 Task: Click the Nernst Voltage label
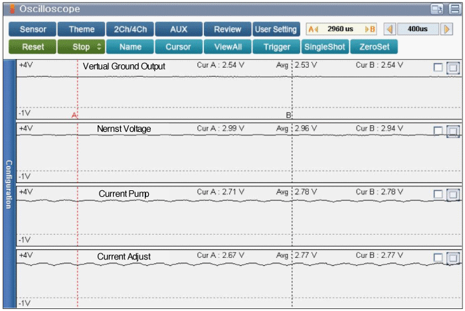(x=124, y=129)
